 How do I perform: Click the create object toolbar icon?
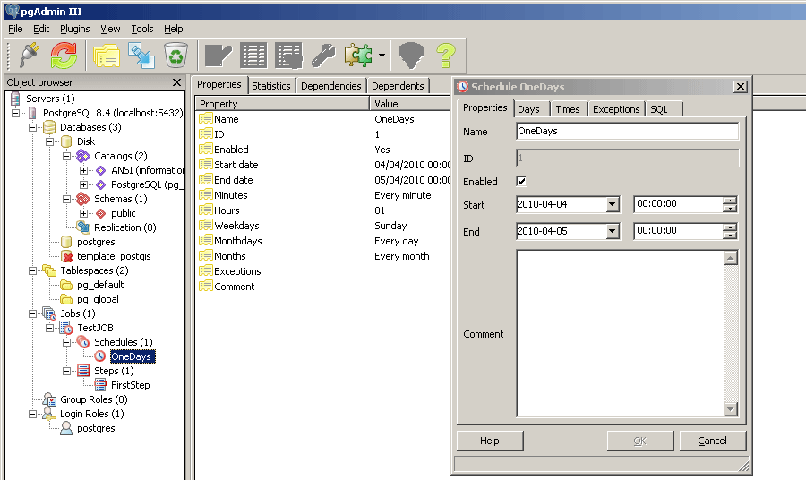[141, 56]
